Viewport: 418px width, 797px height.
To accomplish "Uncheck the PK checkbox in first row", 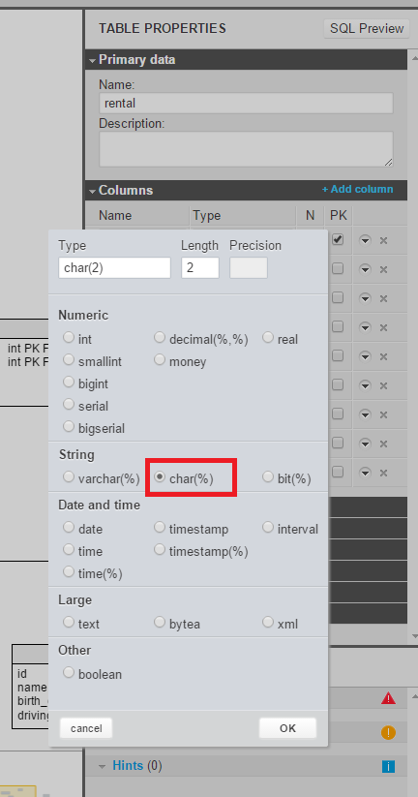I will tap(338, 239).
